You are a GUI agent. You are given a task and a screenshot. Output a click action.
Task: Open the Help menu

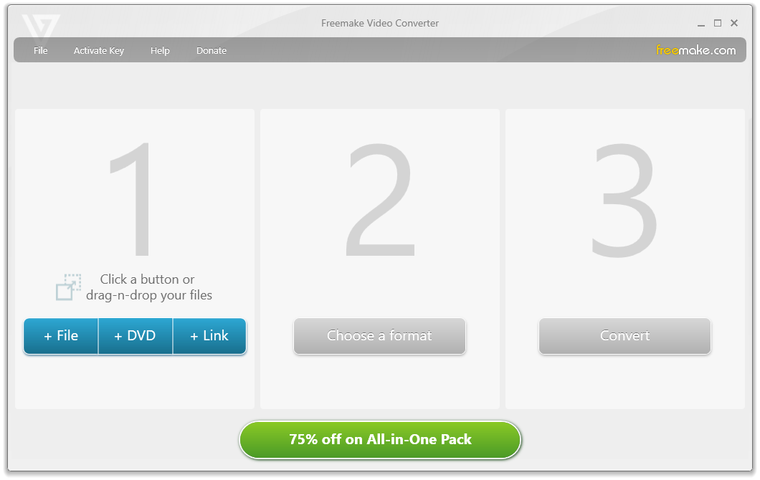(160, 50)
